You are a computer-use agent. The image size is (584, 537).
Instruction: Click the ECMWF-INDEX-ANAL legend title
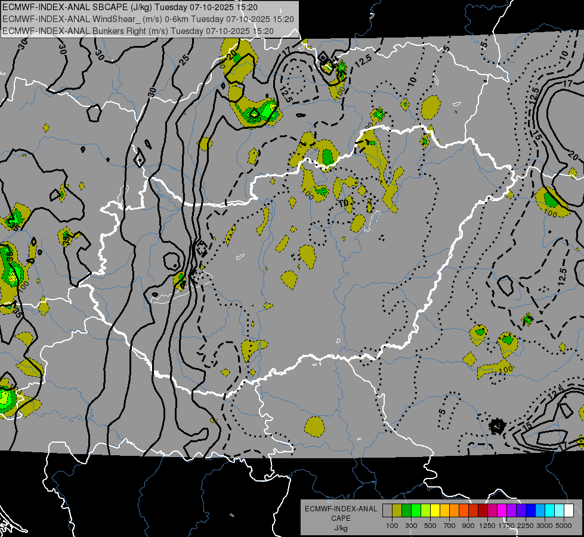[x=341, y=509]
